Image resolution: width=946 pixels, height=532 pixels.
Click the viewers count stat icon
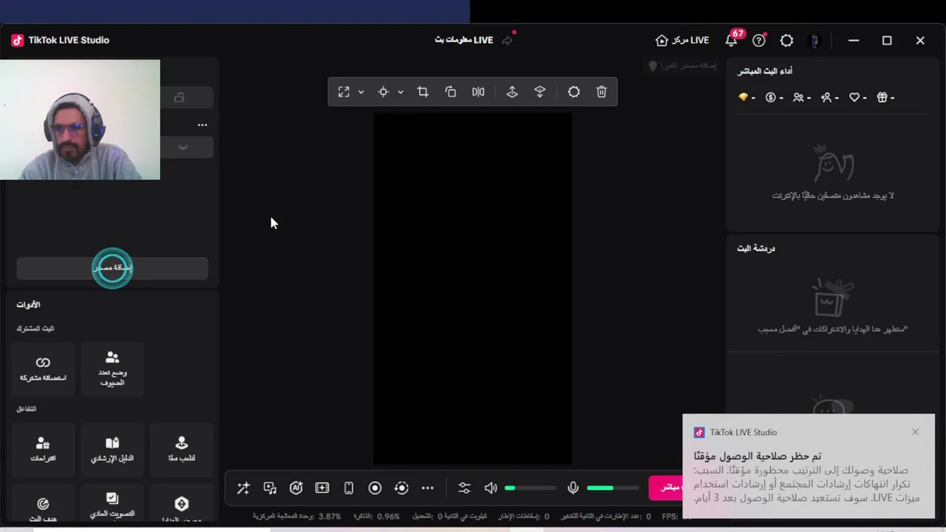[802, 98]
